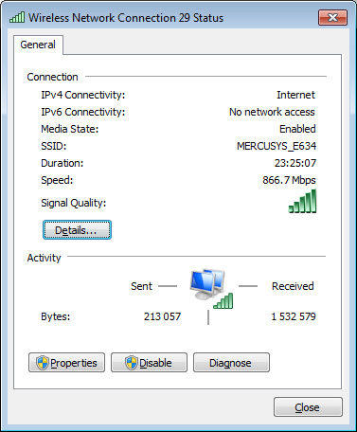This screenshot has height=432, width=357.
Task: Click the wireless signal icon in title bar
Action: point(17,17)
